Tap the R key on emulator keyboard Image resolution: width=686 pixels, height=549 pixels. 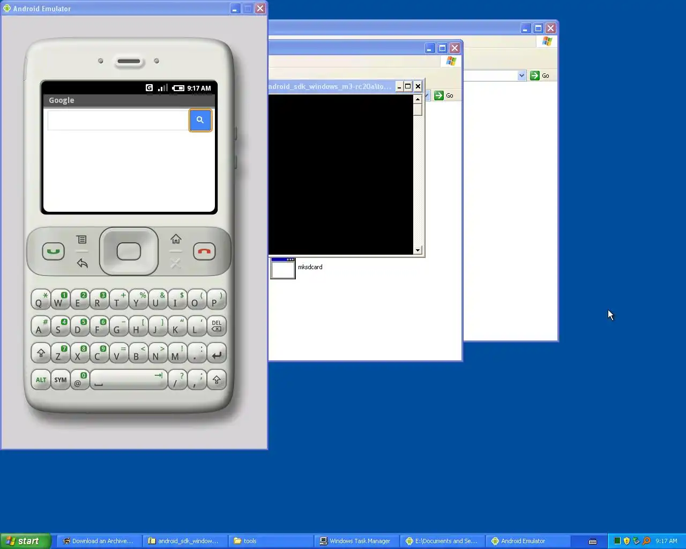click(x=99, y=300)
